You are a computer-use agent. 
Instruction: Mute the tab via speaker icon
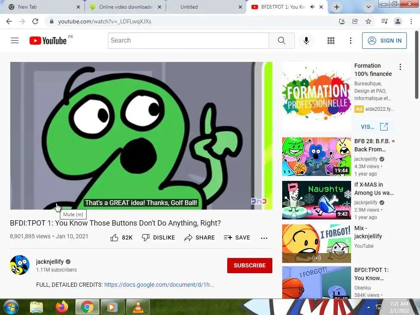(x=312, y=7)
